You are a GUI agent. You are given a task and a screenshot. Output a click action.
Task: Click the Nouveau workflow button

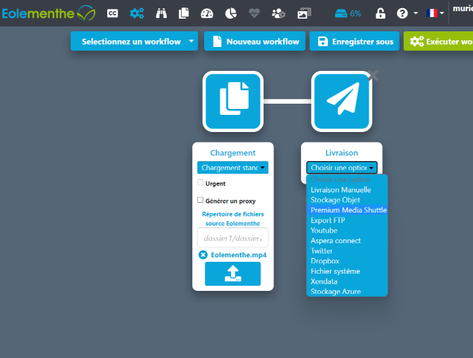pyautogui.click(x=255, y=41)
